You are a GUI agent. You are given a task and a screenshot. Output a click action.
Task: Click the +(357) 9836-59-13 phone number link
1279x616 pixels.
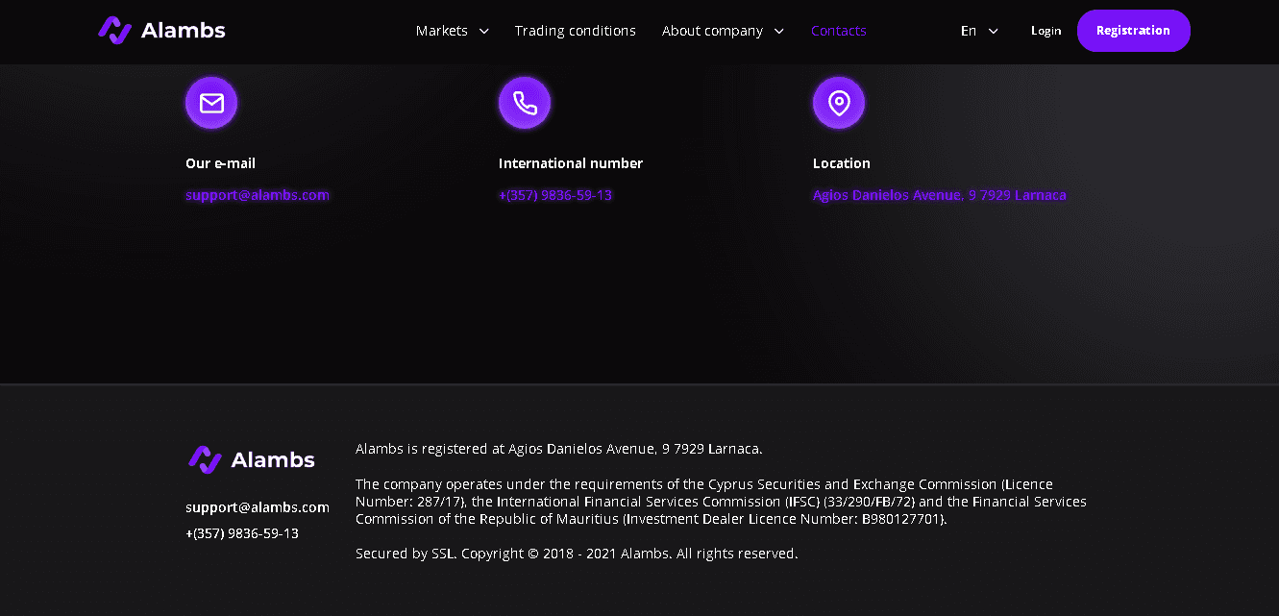point(555,194)
